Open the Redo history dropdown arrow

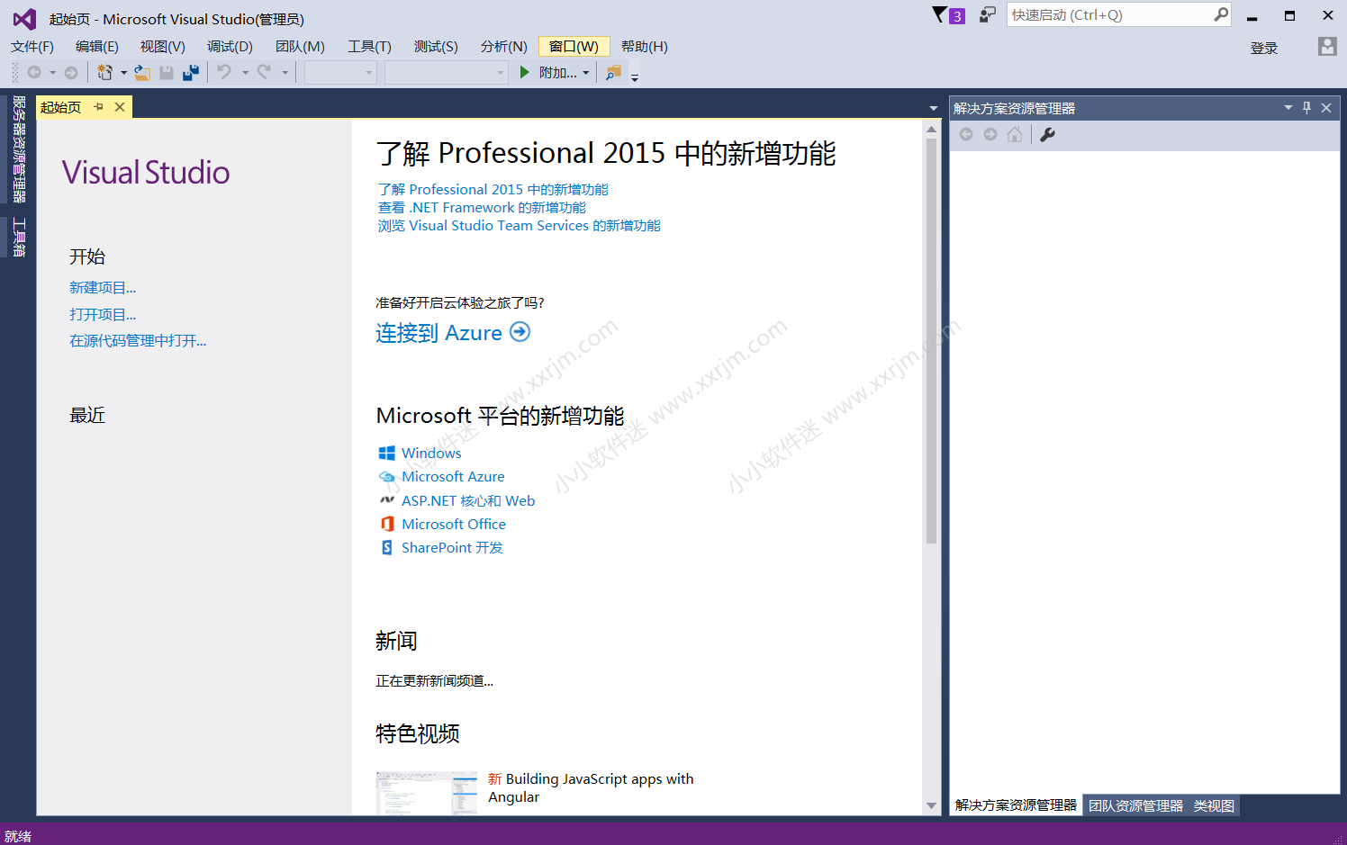[285, 73]
